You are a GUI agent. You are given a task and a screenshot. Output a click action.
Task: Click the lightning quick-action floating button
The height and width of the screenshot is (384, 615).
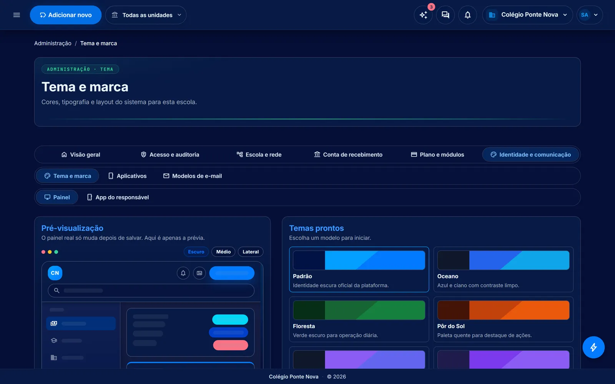(x=593, y=347)
